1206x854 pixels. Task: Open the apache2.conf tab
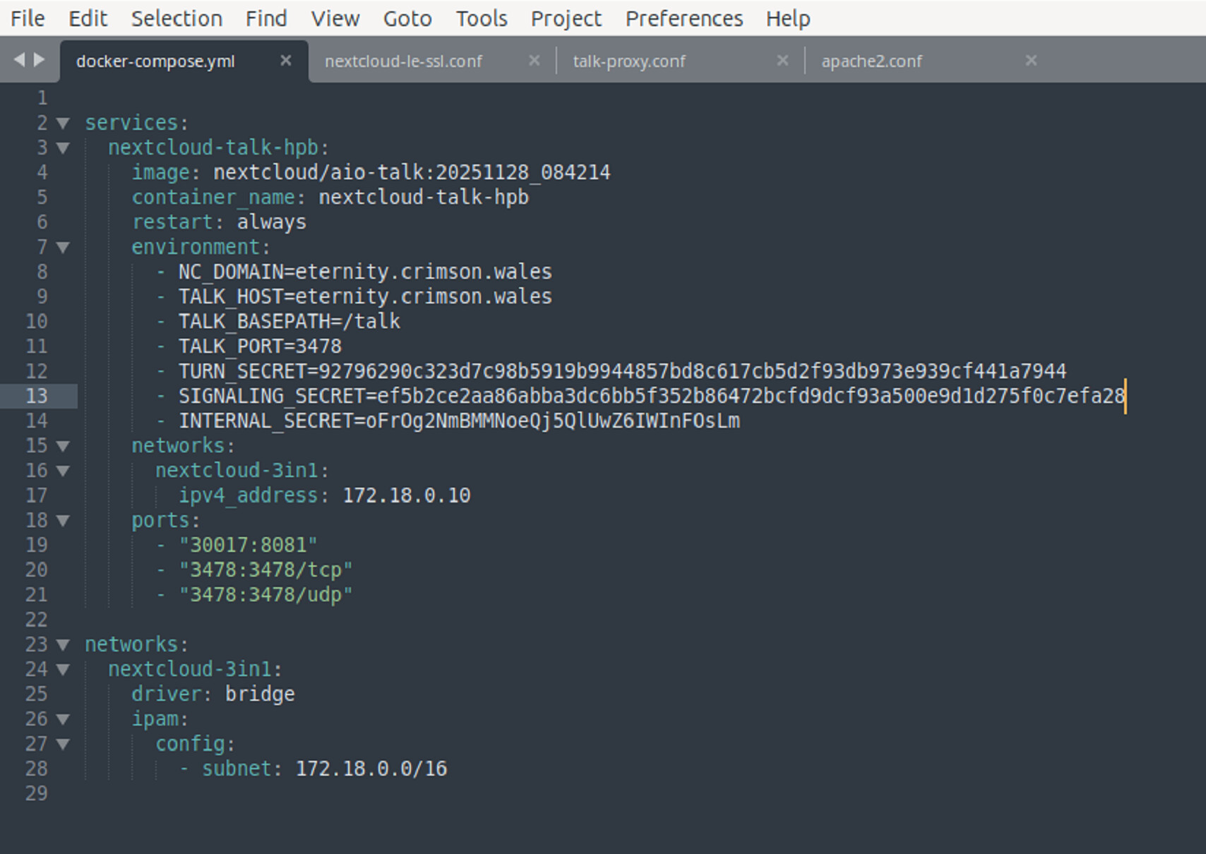coord(871,61)
